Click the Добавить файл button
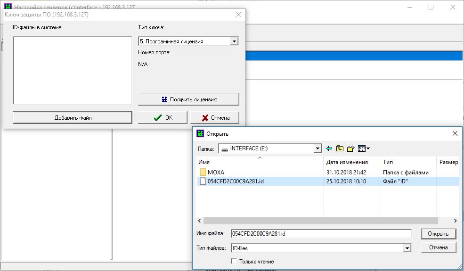The width and height of the screenshot is (464, 271). point(73,117)
